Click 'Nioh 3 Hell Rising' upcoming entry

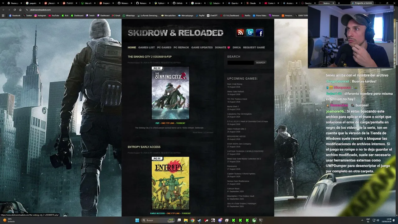235,84
